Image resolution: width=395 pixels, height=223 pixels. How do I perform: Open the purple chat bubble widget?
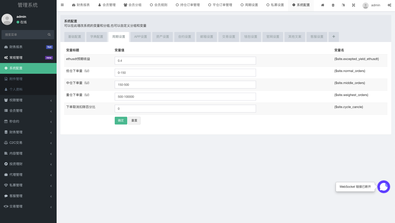click(x=383, y=187)
